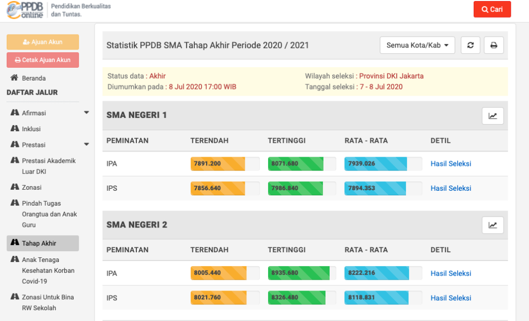The height and width of the screenshot is (321, 529).
Task: Open the Zonasi pathway in sidebar
Action: [x=32, y=187]
